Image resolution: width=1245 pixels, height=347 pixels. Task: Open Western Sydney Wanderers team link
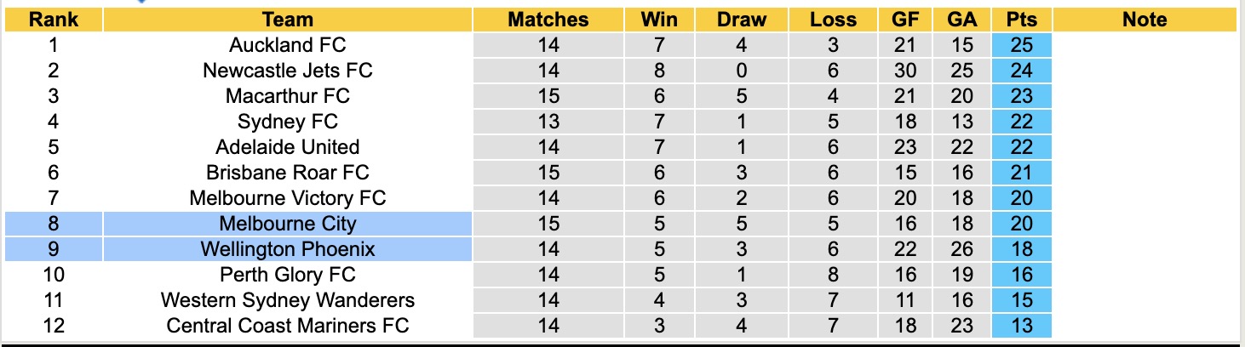click(x=287, y=300)
